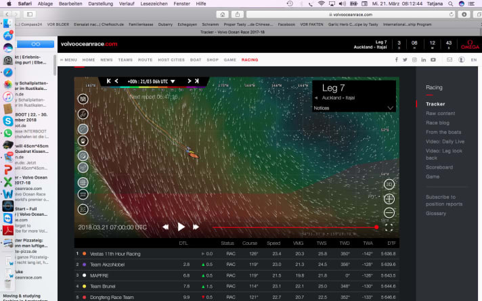Click the DTL column header

(x=183, y=243)
